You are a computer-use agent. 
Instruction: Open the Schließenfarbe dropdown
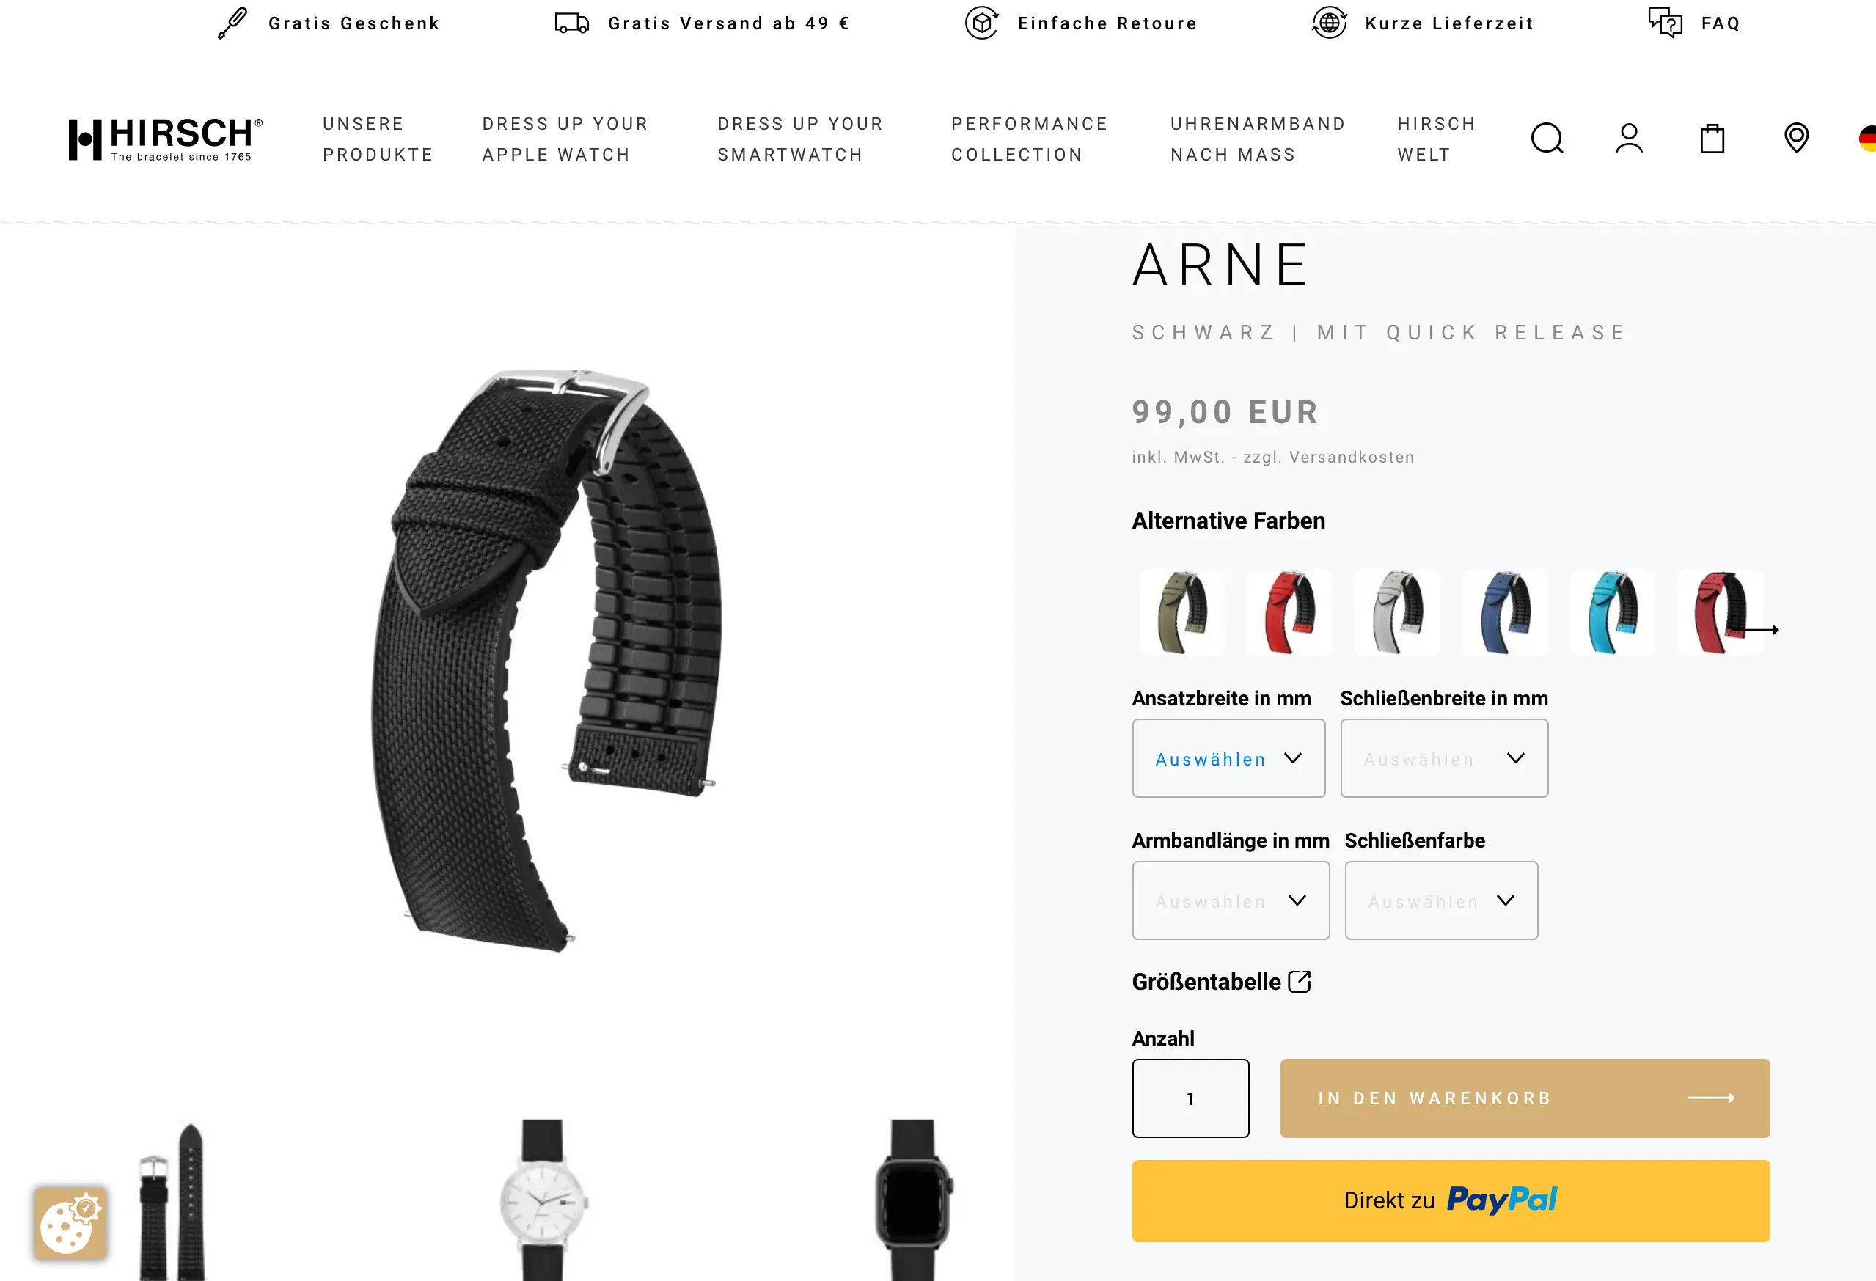pos(1441,900)
